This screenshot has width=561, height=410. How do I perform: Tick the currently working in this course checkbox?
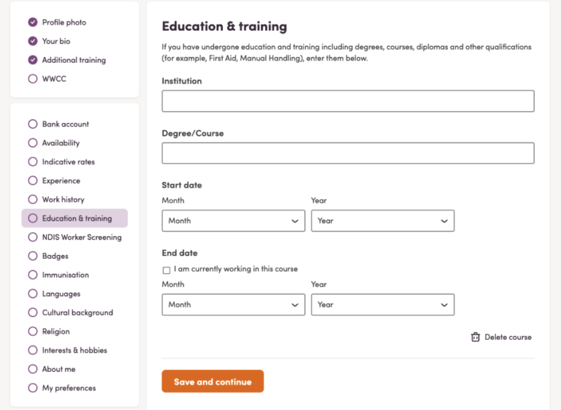point(167,270)
